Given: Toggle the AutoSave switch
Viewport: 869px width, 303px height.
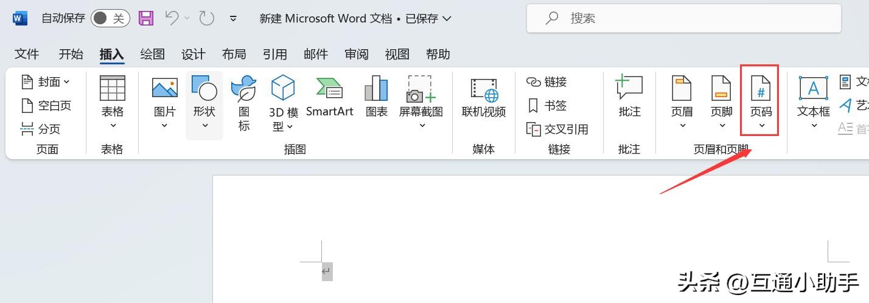Looking at the screenshot, I should (x=110, y=18).
